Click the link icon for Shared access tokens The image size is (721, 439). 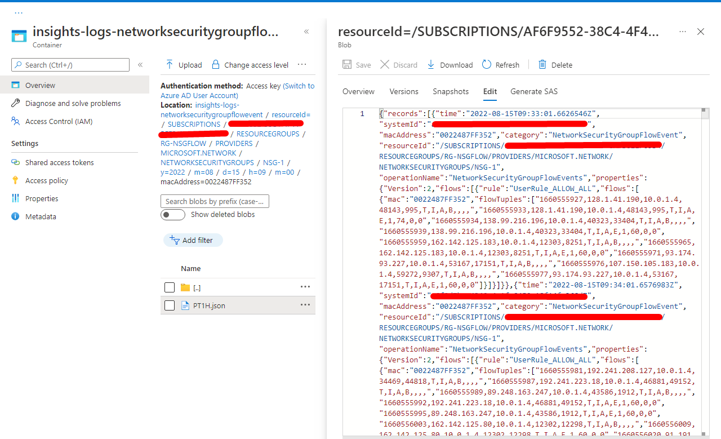pyautogui.click(x=15, y=162)
